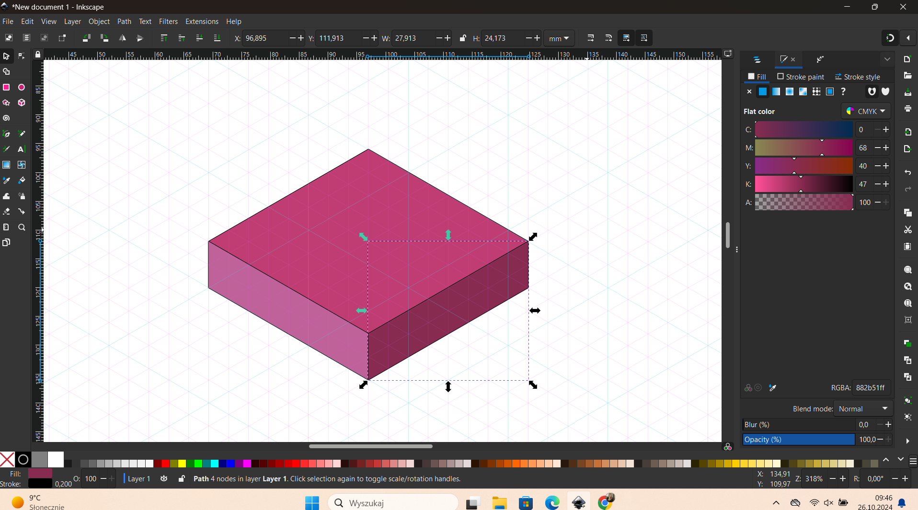This screenshot has height=510, width=918.
Task: Open the File menu
Action: point(8,22)
